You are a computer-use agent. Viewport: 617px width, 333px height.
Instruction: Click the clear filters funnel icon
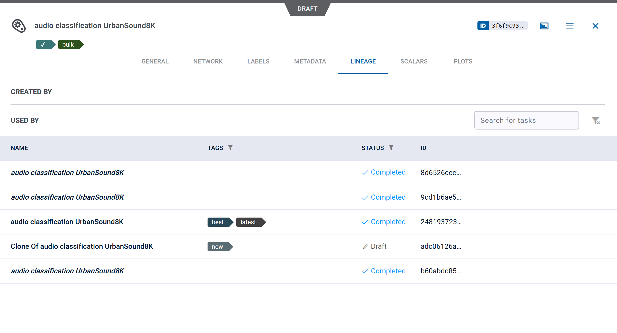(596, 121)
